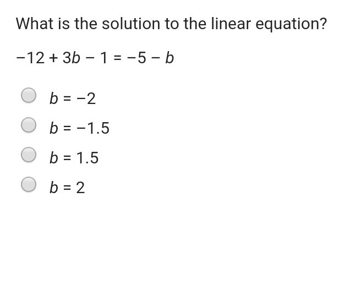Screen dimensions: 339x296
Task: Click the word 'solution' in the question
Action: (x=123, y=24)
